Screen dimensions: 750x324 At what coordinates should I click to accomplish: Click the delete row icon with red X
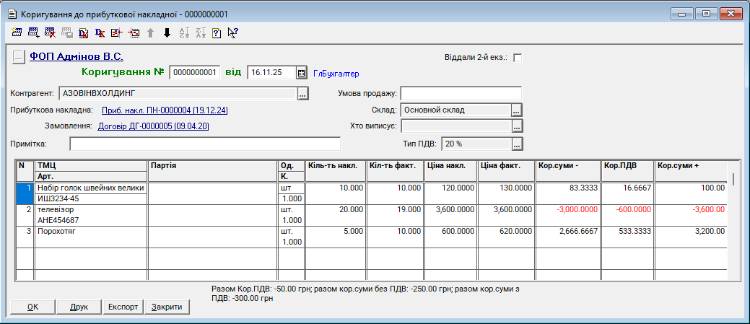[x=50, y=32]
